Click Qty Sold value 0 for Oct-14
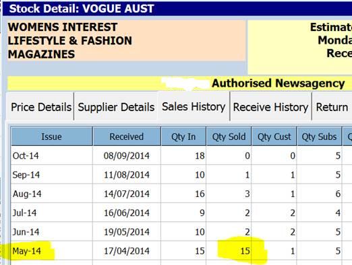Viewport: 352px width, 265px height. (x=229, y=155)
